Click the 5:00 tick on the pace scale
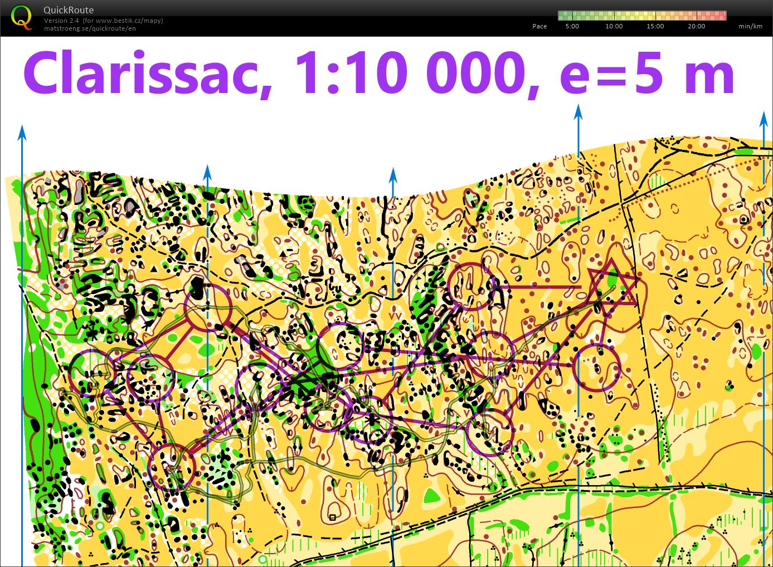Screen dimensions: 773x567 [571, 26]
